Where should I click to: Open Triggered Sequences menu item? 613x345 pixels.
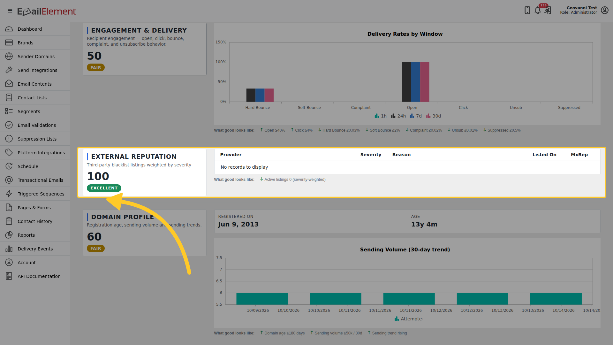tap(35, 194)
